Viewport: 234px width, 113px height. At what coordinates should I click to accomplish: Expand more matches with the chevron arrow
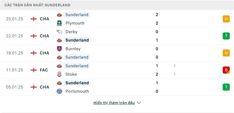tap(139, 103)
